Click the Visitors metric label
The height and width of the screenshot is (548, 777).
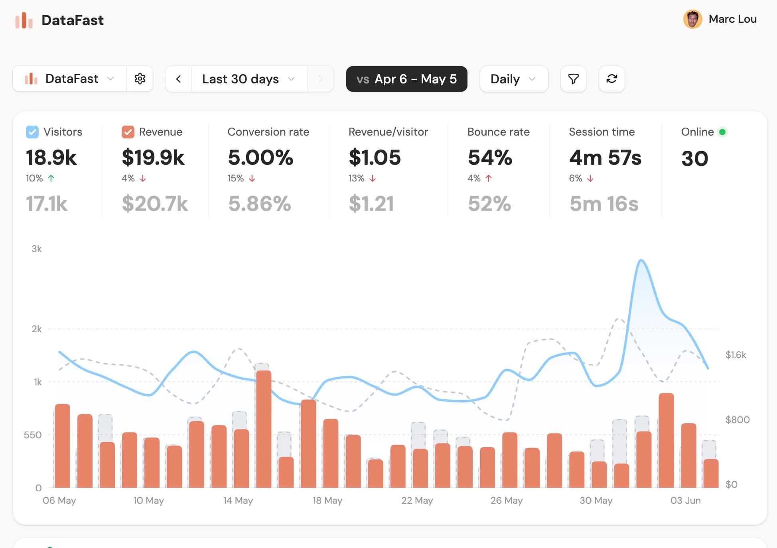click(63, 132)
